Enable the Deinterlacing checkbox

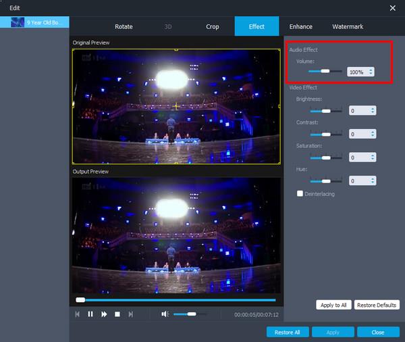[x=300, y=194]
